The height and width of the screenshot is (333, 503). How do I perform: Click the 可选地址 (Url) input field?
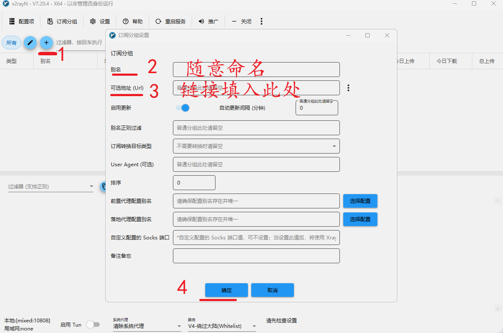click(256, 88)
